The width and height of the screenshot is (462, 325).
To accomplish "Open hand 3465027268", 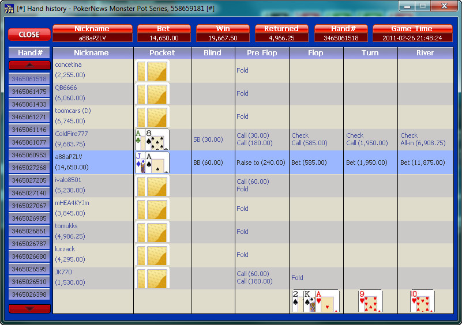I will tap(29, 168).
